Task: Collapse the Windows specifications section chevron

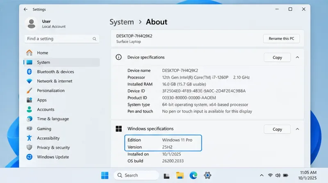Action: click(x=297, y=129)
